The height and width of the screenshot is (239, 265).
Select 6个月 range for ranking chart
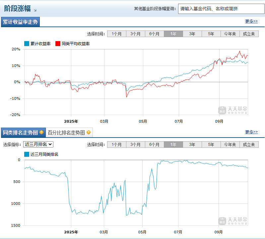click(155, 145)
